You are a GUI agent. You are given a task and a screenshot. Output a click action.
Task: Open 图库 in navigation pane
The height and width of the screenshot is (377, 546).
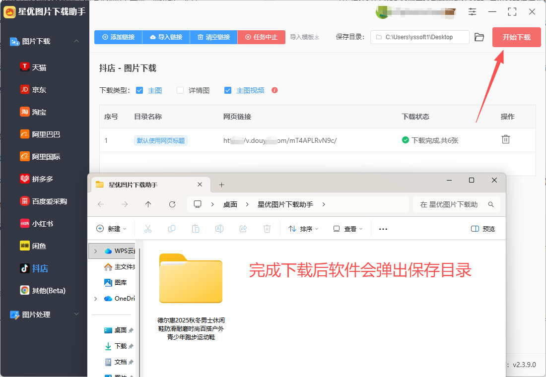(116, 282)
